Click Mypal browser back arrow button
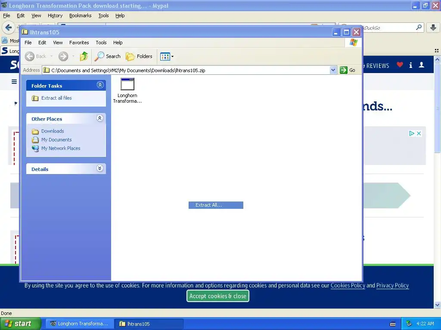The width and height of the screenshot is (441, 330). pos(9,27)
